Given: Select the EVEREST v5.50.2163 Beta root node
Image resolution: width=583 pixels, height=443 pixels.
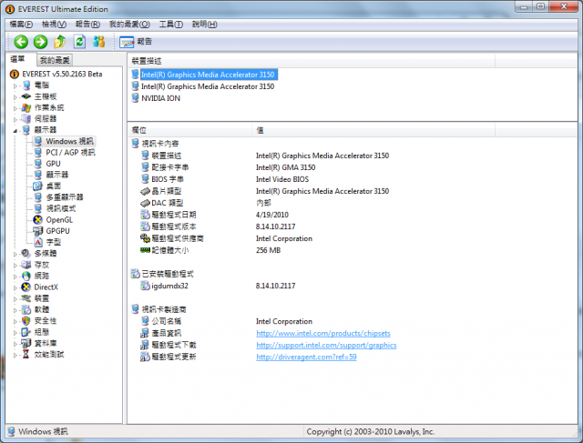Looking at the screenshot, I should (x=62, y=74).
